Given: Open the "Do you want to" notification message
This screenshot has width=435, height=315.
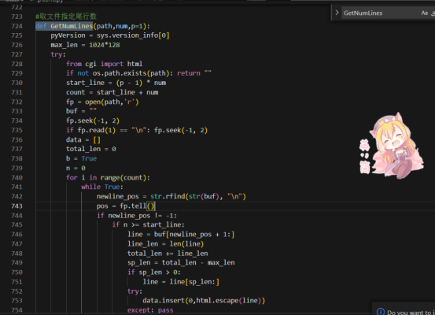Looking at the screenshot, I should pyautogui.click(x=411, y=312).
